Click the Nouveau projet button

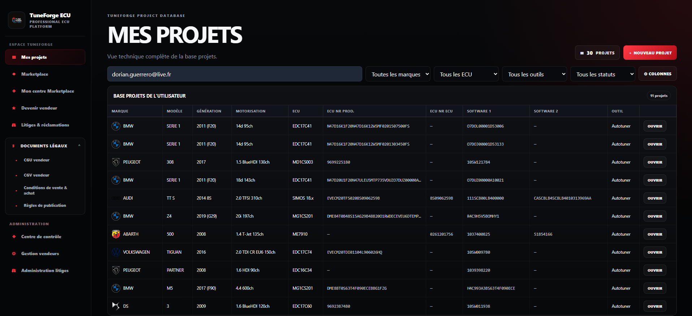[x=650, y=53]
